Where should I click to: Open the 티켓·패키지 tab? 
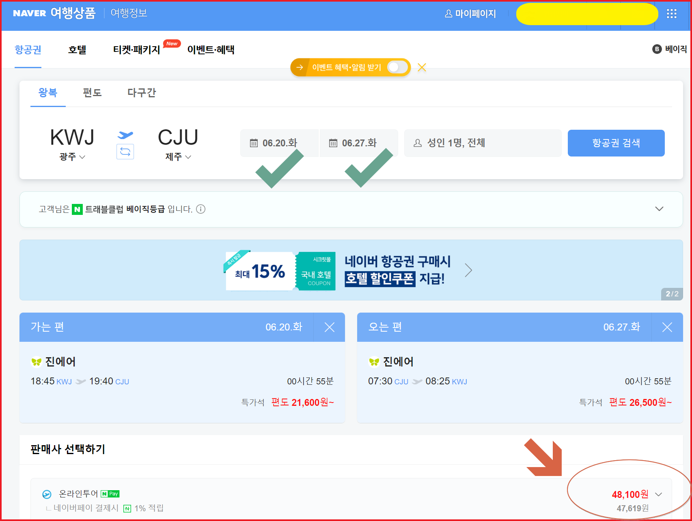(x=136, y=49)
